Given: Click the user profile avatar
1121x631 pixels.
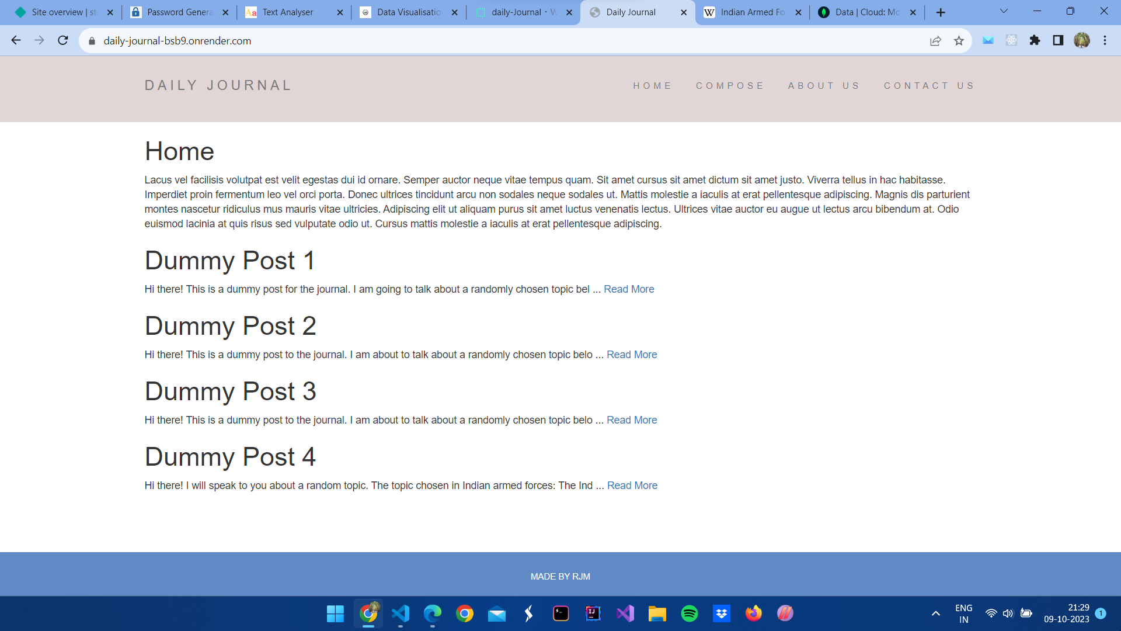Looking at the screenshot, I should coord(1081,40).
